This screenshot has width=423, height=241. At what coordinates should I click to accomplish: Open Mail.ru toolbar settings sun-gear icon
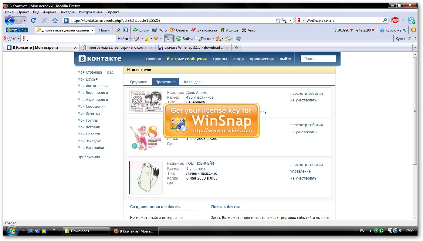pyautogui.click(x=413, y=30)
